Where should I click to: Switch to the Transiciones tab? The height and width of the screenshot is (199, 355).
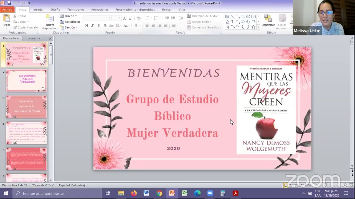(75, 9)
